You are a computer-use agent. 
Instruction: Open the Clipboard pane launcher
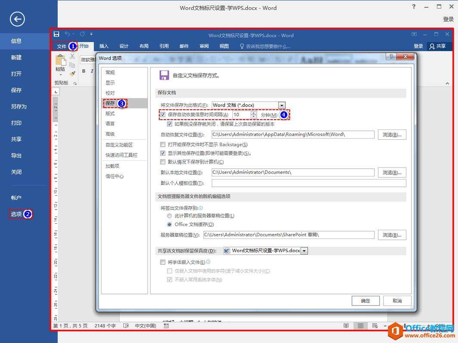[75, 83]
